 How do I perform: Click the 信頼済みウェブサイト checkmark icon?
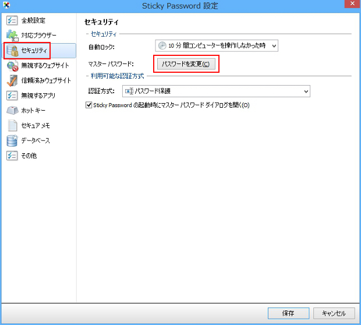click(x=12, y=80)
